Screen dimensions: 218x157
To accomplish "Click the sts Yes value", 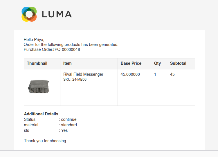I will click(64, 130).
